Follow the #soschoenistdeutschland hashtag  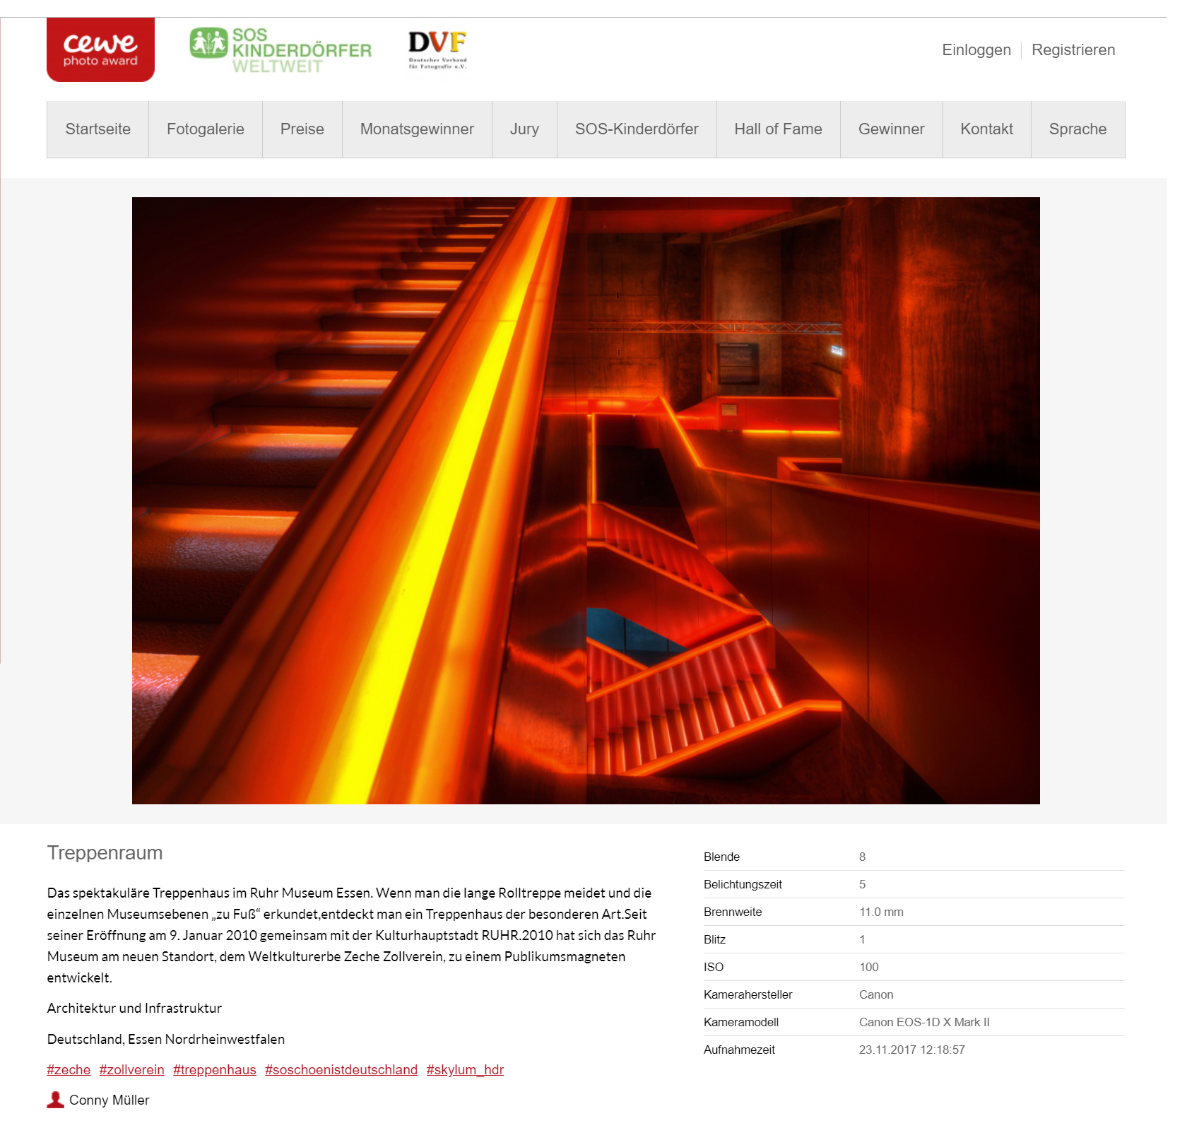pos(341,1070)
